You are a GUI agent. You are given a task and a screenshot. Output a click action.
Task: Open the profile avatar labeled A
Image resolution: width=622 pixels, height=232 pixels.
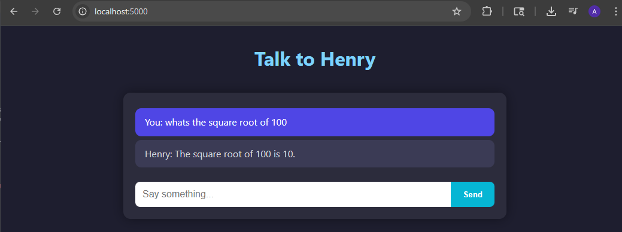click(594, 11)
